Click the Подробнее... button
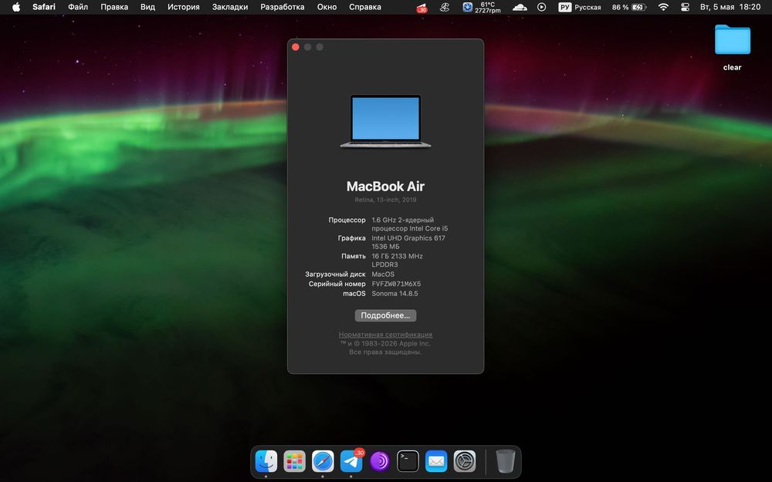772x482 pixels. (x=385, y=315)
